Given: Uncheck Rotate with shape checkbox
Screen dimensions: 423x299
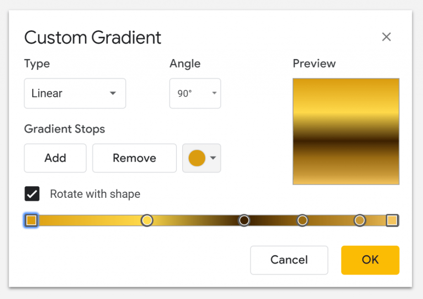Looking at the screenshot, I should pos(32,194).
